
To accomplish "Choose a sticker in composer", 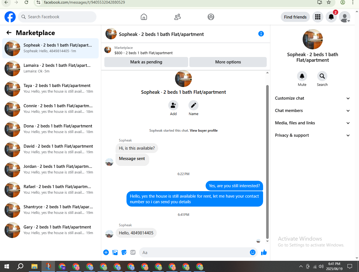I will [x=124, y=252].
